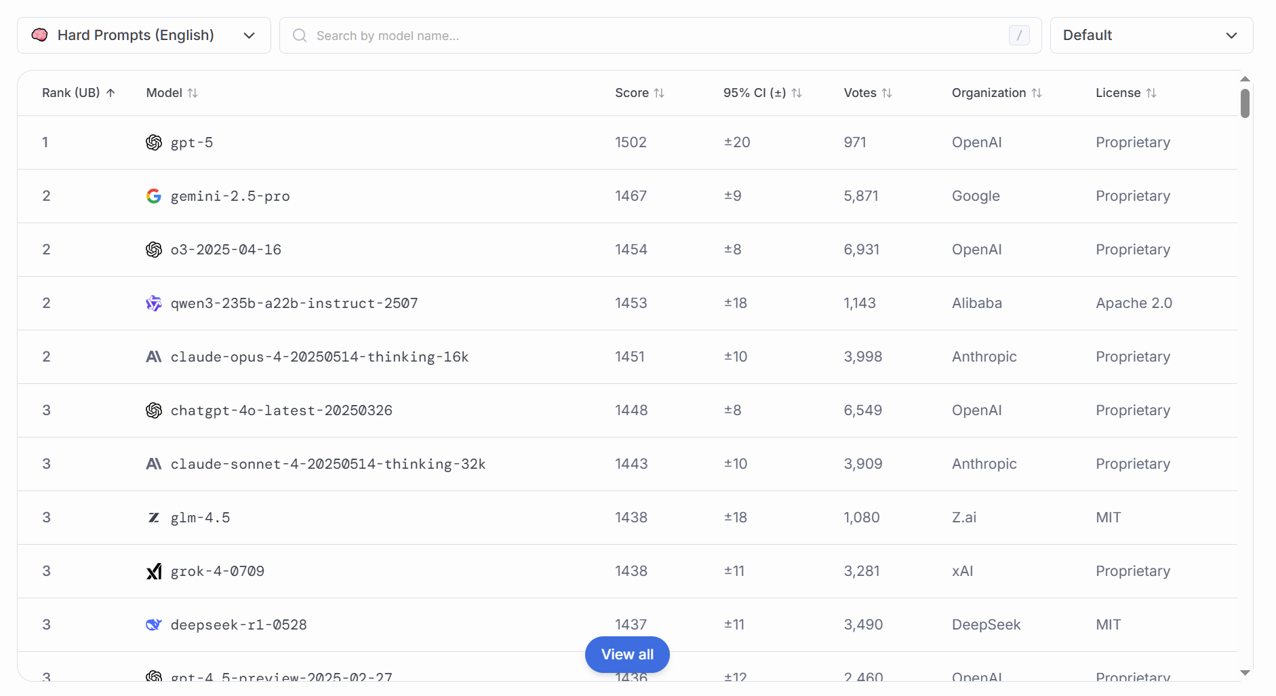Viewport: 1276px width, 696px height.
Task: Click the Anthropic logo beside claude-sonnet-4 thinking-32k
Action: [154, 464]
